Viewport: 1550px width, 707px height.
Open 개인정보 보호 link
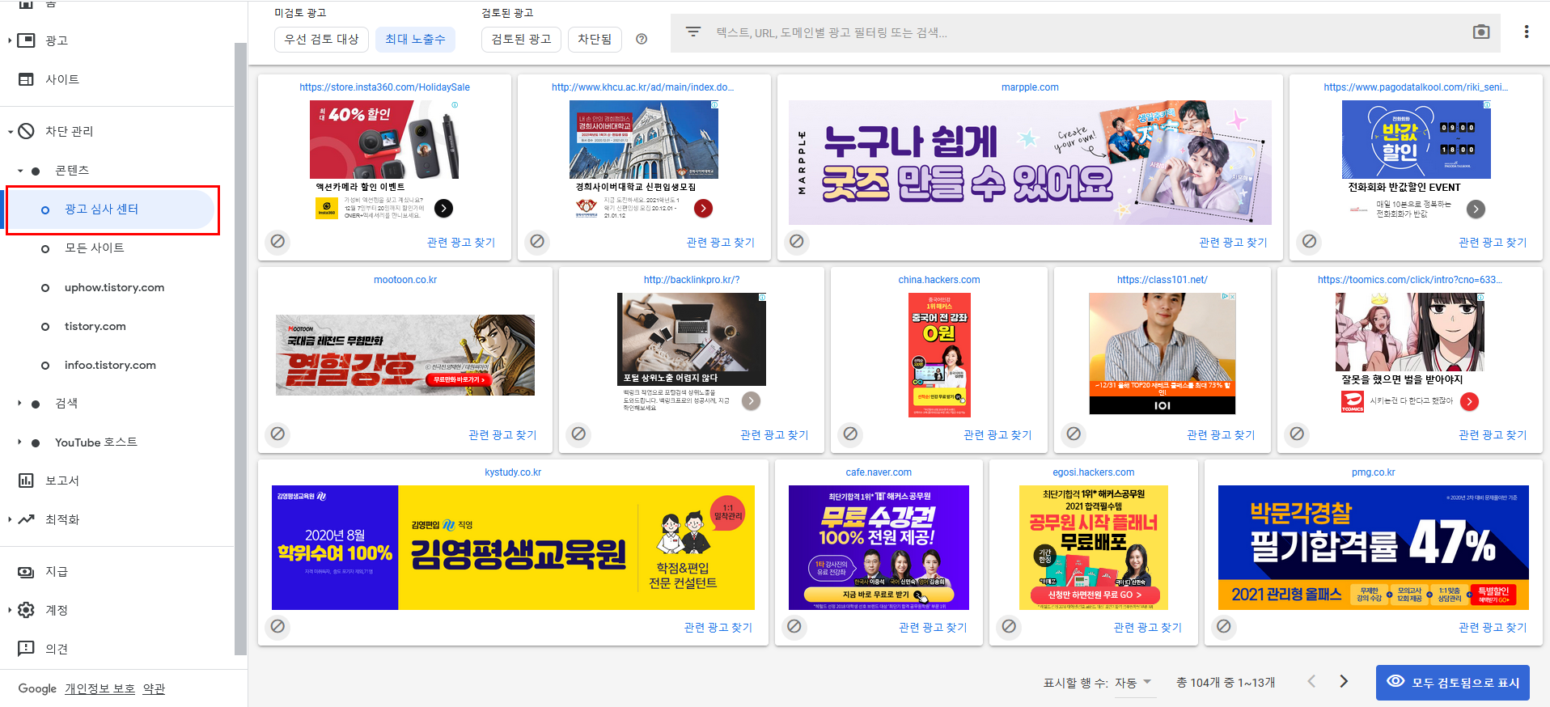pyautogui.click(x=100, y=688)
